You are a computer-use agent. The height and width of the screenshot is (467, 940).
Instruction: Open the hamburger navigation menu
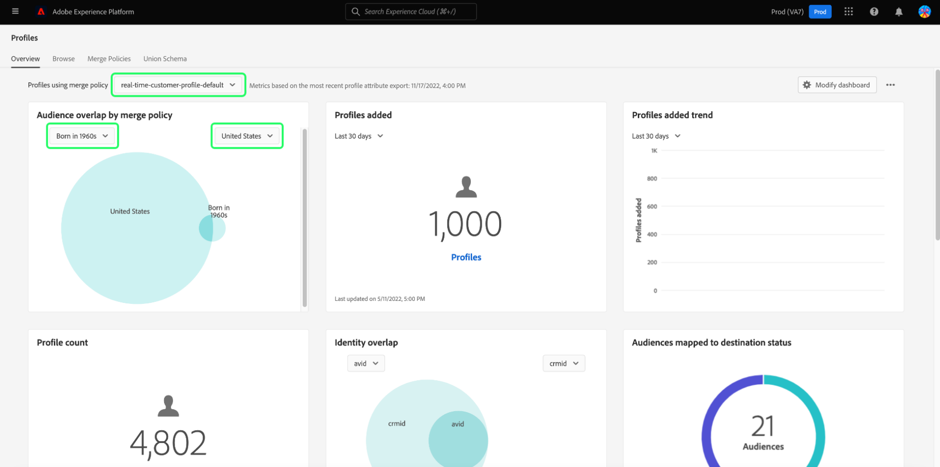tap(15, 11)
